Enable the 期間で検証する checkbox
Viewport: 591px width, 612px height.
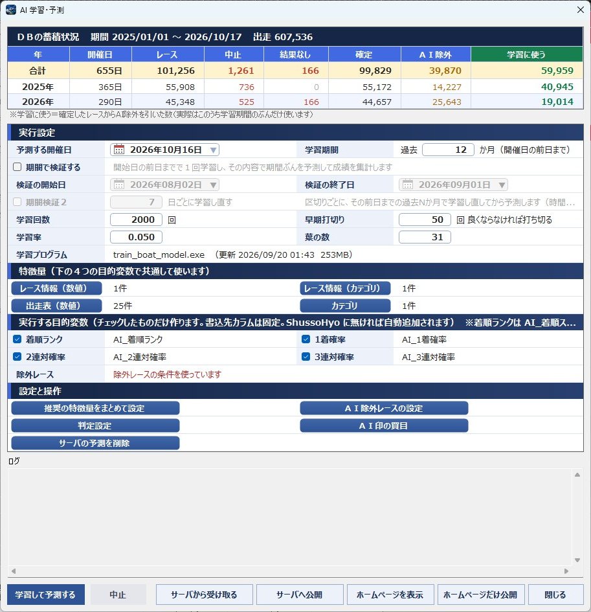17,167
